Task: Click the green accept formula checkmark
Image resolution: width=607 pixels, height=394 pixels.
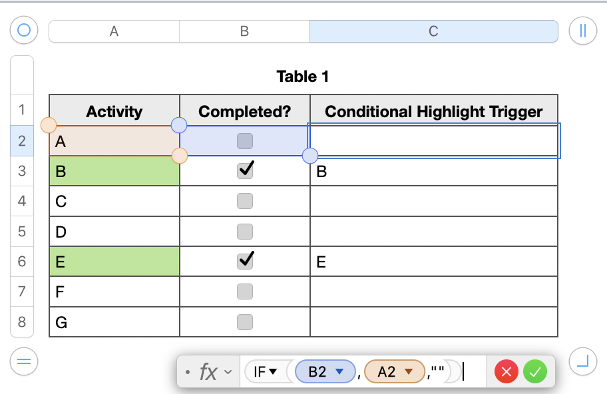Action: pos(534,371)
